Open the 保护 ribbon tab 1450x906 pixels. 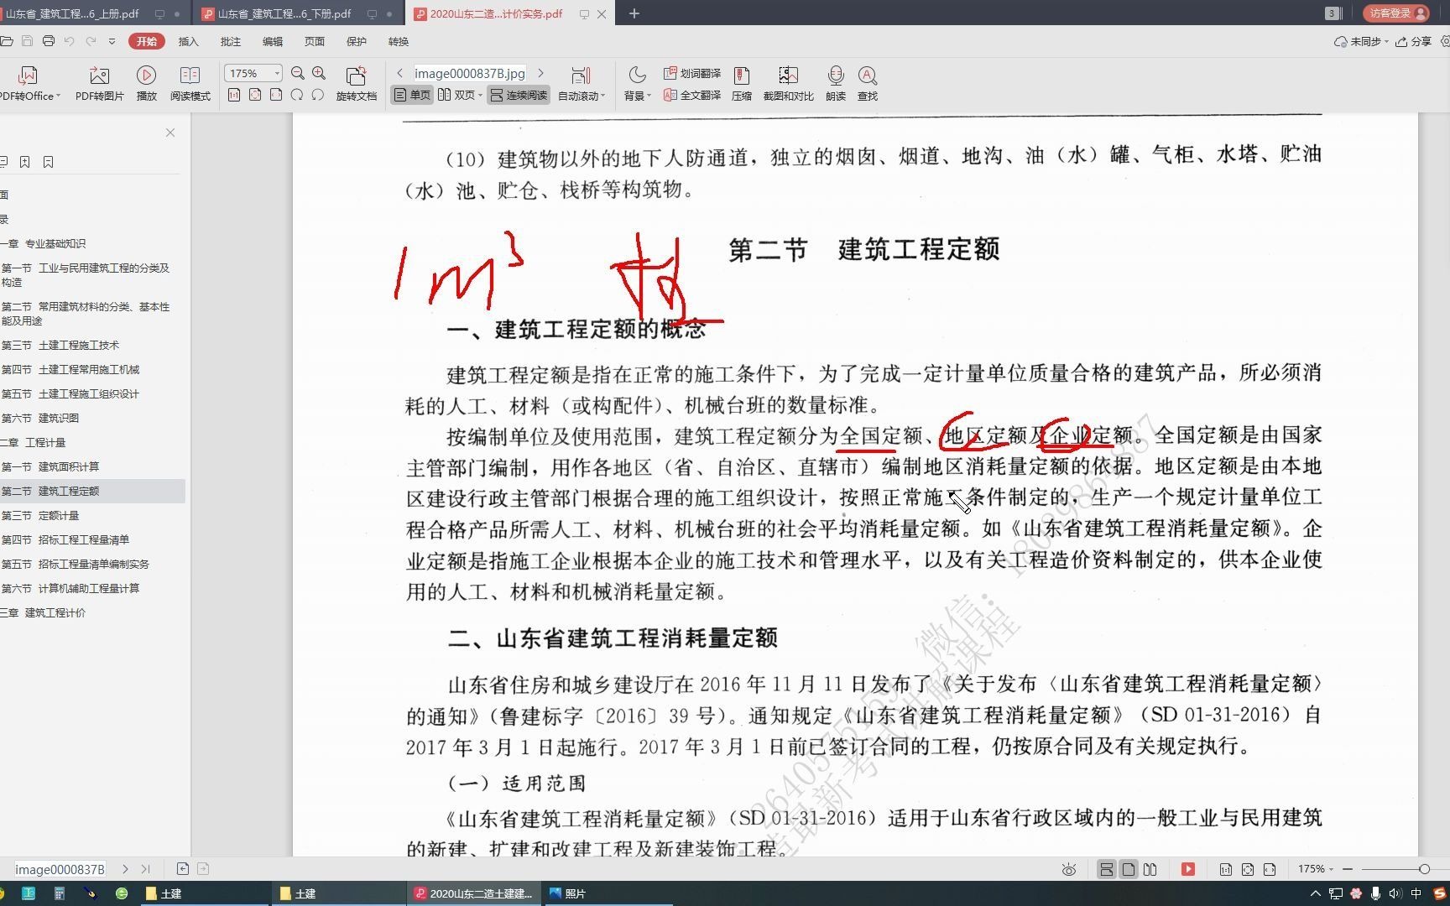tap(357, 41)
